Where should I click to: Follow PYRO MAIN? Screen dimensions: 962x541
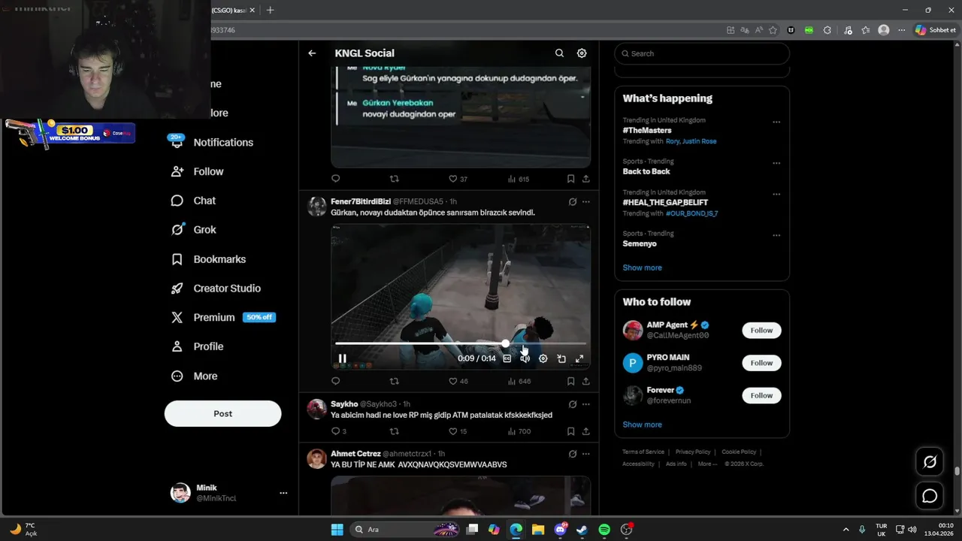pos(761,363)
